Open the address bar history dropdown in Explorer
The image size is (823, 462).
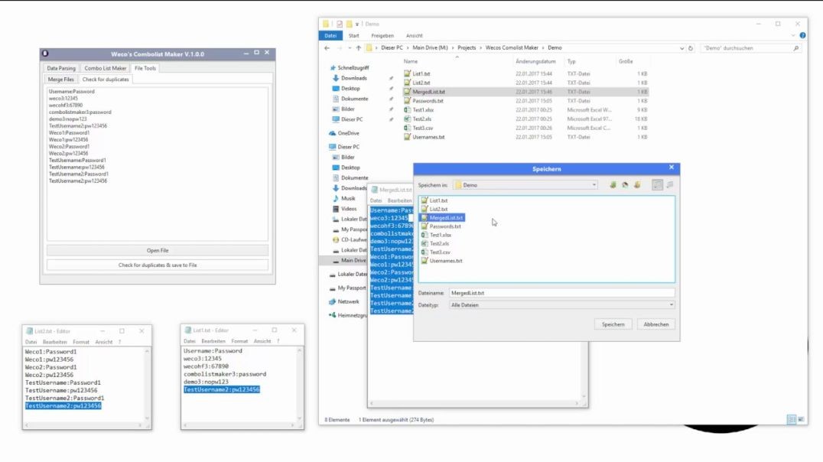click(x=681, y=47)
